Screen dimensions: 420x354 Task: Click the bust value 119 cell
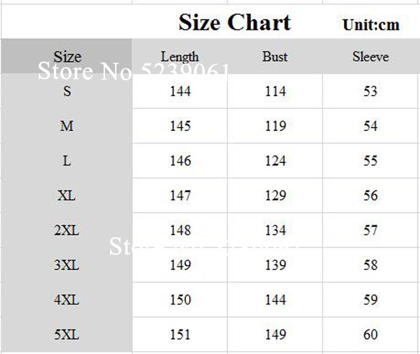coord(275,126)
